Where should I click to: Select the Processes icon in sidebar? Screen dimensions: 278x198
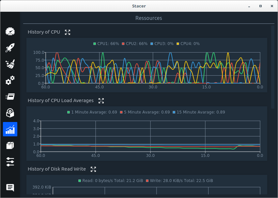(x=10, y=97)
